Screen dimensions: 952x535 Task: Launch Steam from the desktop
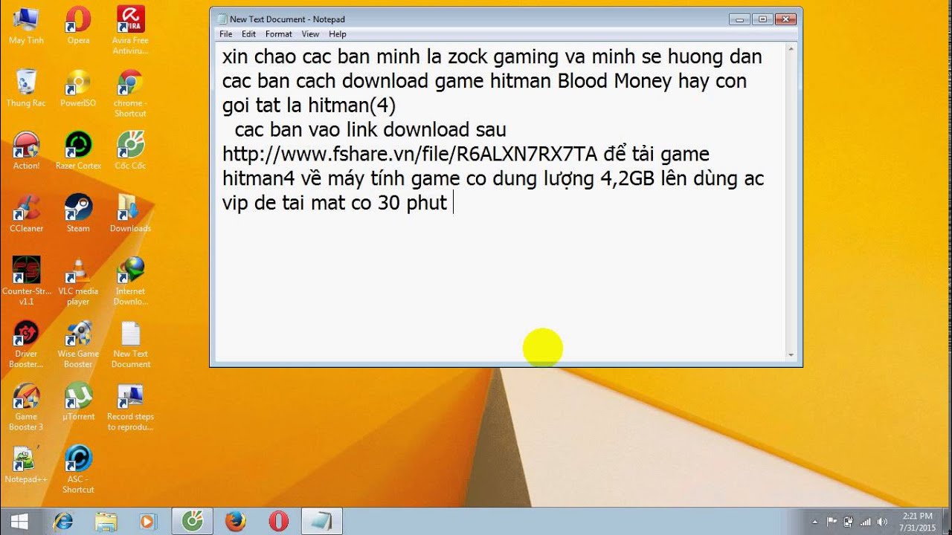point(78,213)
